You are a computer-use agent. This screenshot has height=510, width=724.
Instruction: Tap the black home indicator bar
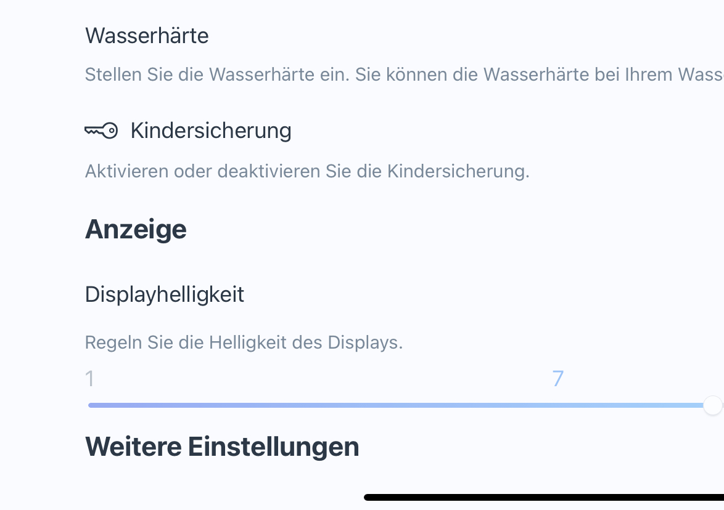[x=543, y=497]
